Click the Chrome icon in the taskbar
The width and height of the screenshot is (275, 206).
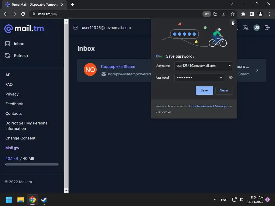(x=32, y=200)
